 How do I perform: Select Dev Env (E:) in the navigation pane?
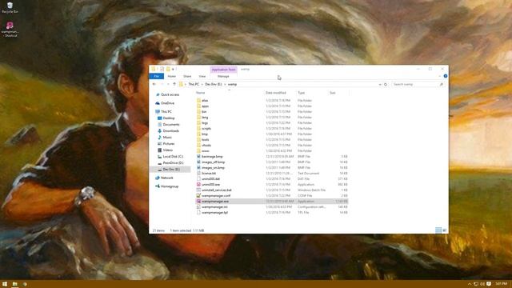click(170, 170)
